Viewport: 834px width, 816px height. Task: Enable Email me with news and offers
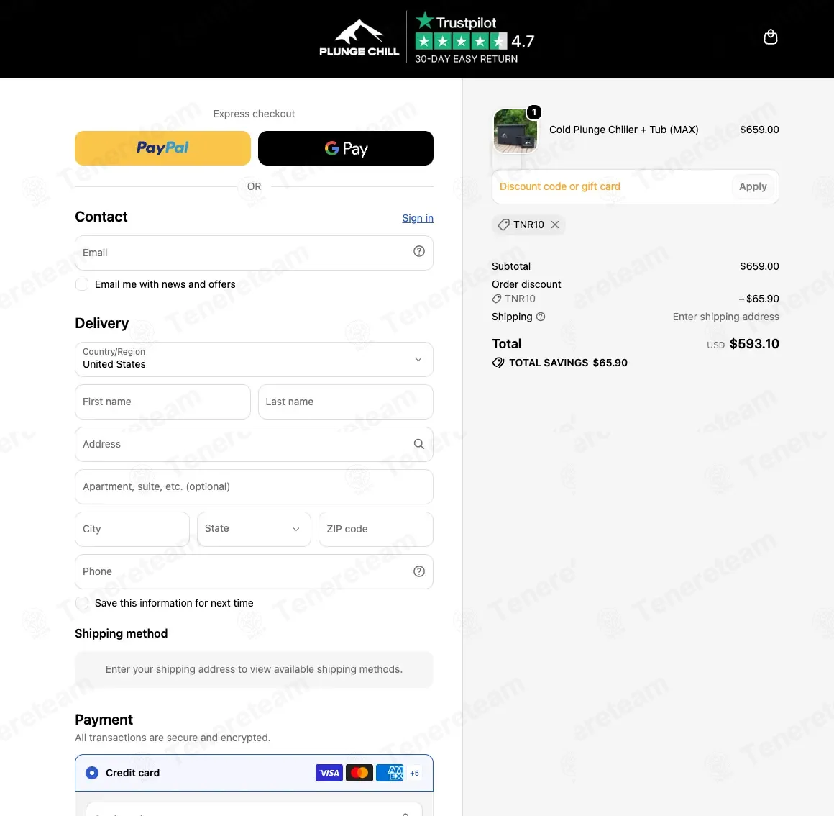82,284
